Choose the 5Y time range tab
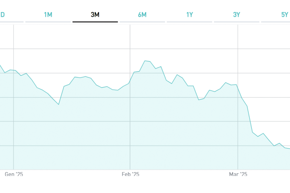This screenshot has width=290, height=193. (284, 15)
